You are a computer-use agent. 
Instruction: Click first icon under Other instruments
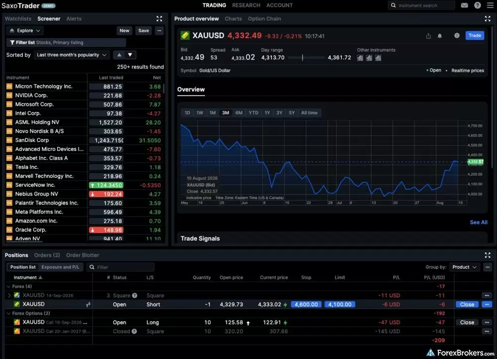point(360,58)
